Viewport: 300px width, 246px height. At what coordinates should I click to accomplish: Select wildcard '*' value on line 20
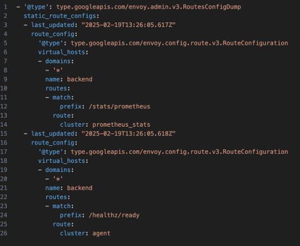pos(58,179)
